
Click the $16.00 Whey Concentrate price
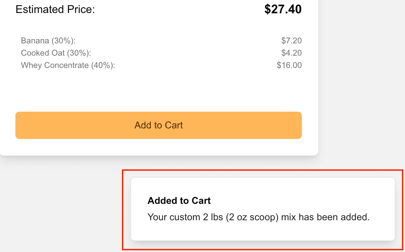pyautogui.click(x=290, y=65)
